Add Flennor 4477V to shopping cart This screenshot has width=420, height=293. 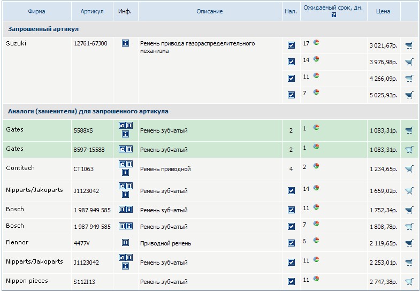[409, 243]
